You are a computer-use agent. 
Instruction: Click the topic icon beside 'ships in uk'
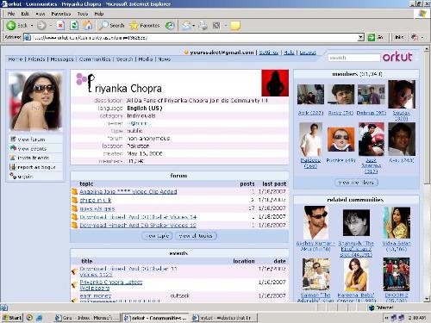(74, 200)
